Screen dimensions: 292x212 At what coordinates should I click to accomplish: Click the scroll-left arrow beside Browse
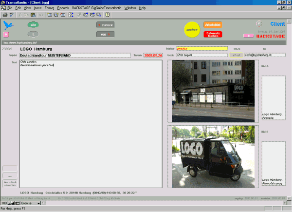(43, 203)
